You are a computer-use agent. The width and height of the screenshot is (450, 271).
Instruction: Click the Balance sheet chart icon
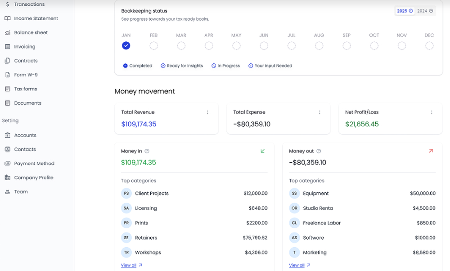coord(8,32)
